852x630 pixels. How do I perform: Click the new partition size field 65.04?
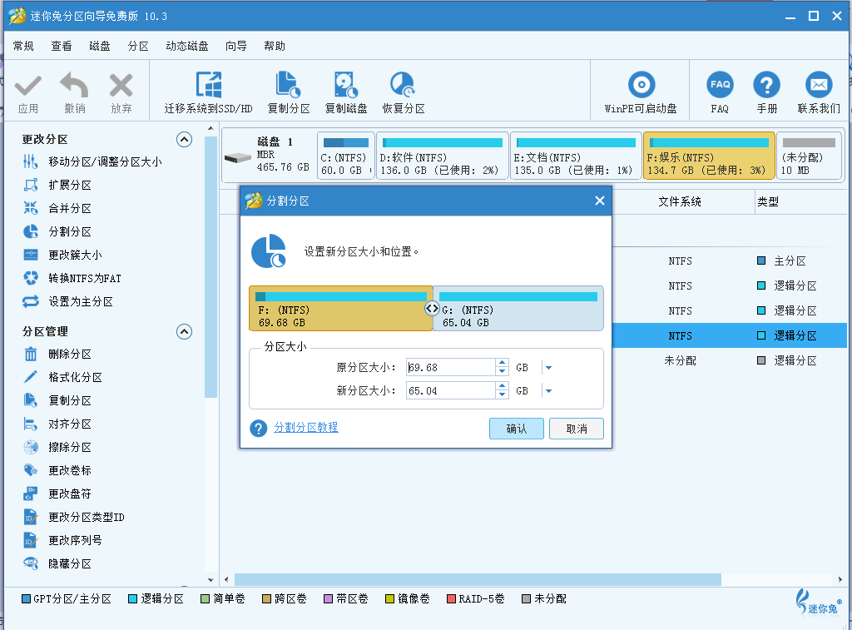point(451,391)
